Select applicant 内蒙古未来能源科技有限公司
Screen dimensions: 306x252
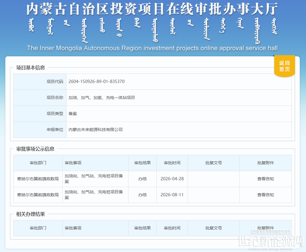(96, 130)
